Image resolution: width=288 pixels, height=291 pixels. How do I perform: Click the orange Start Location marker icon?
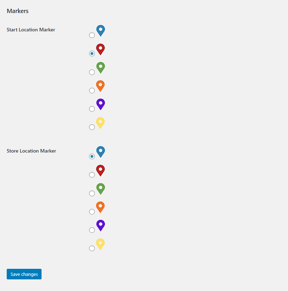coord(100,86)
